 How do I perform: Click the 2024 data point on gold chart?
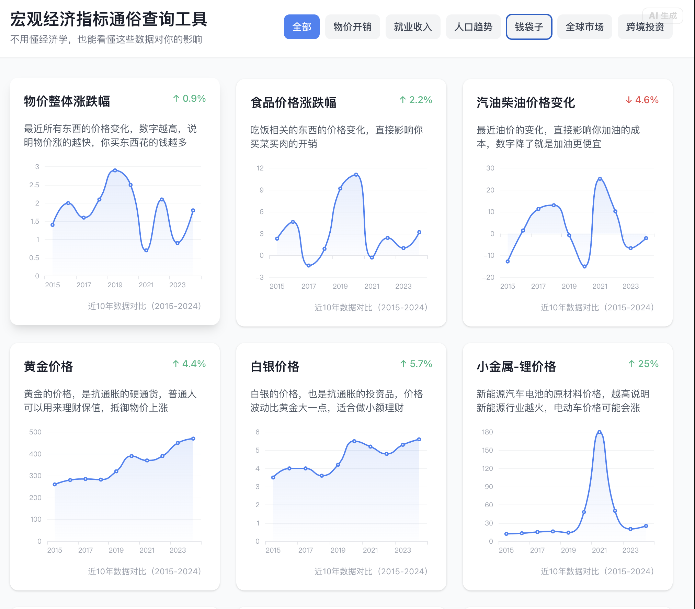click(x=193, y=439)
